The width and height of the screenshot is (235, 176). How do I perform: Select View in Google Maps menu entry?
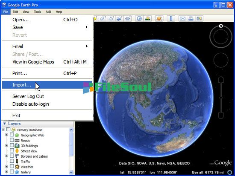tap(47, 62)
